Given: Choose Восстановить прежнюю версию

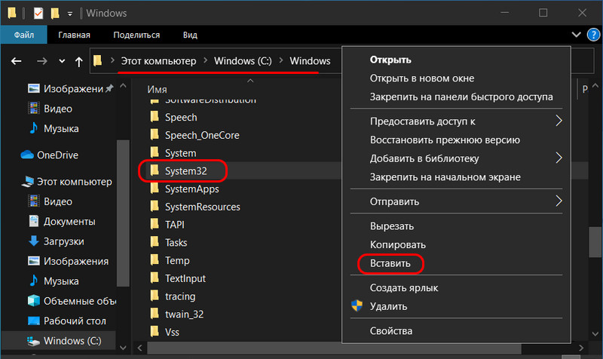Looking at the screenshot, I should 456,140.
